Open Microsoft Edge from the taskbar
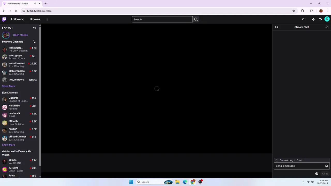 tap(185, 182)
